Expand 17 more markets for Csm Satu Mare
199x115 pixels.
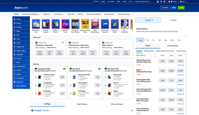(x=181, y=104)
